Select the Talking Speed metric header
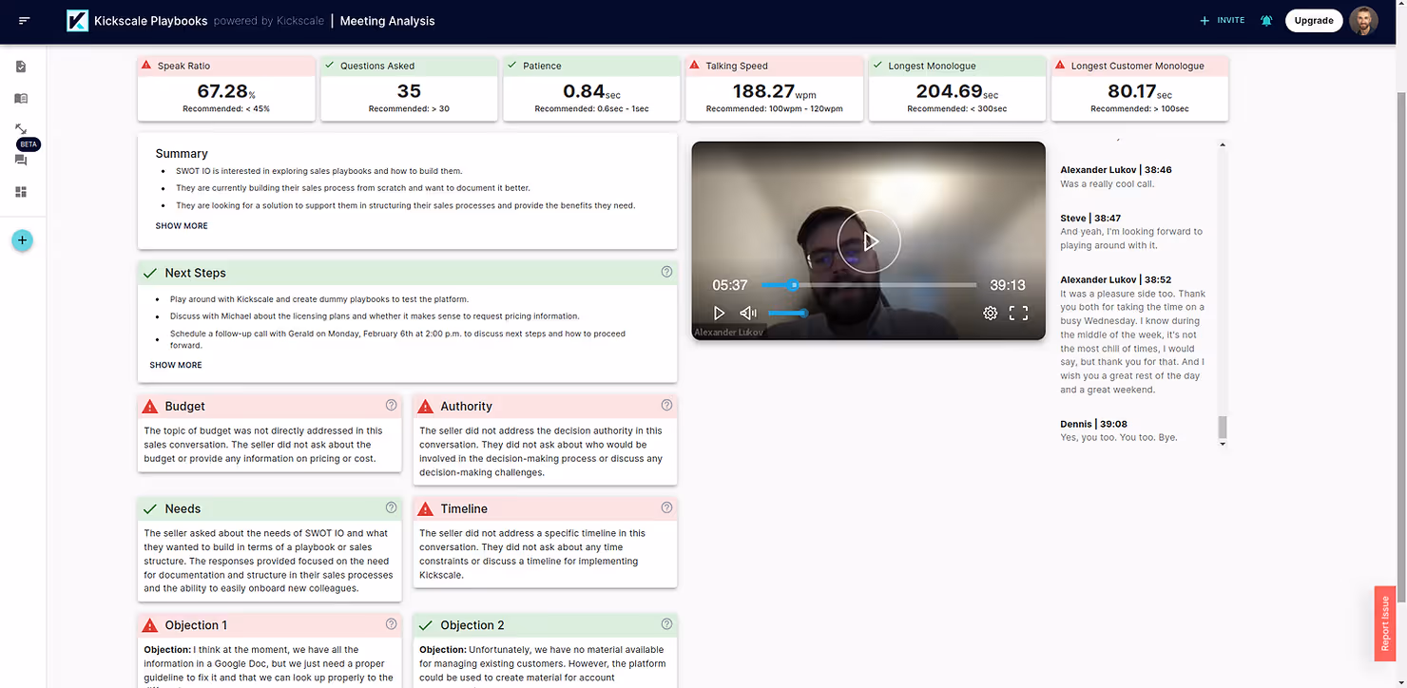The height and width of the screenshot is (688, 1407). click(775, 66)
